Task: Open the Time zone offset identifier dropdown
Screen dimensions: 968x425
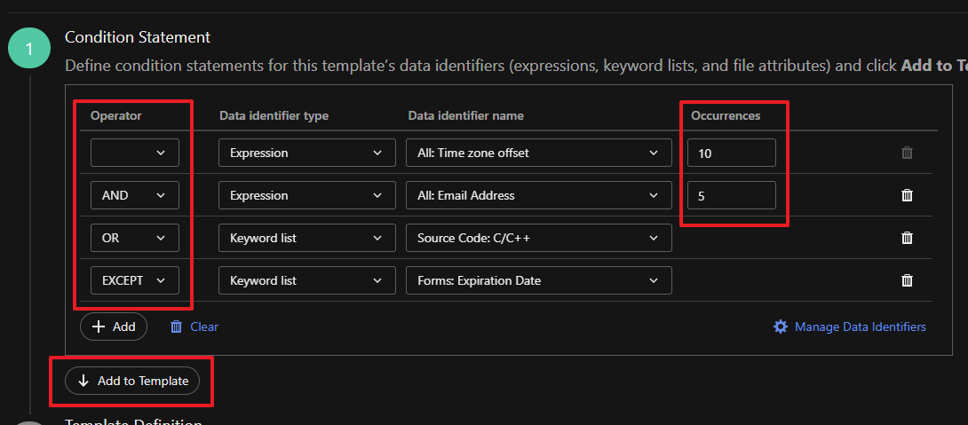Action: [x=538, y=153]
